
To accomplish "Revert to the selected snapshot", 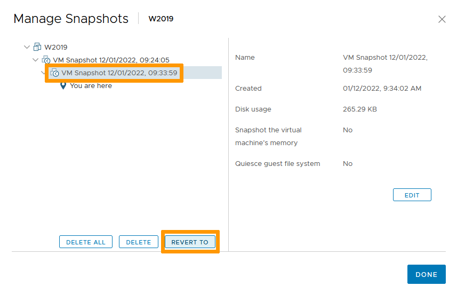I will pos(190,242).
